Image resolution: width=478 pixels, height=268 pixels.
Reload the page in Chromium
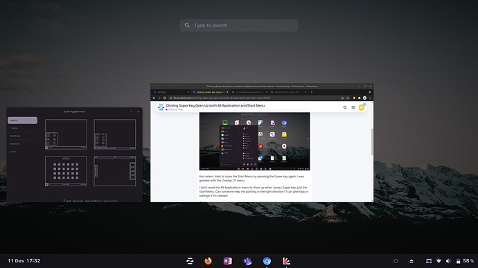(164, 98)
